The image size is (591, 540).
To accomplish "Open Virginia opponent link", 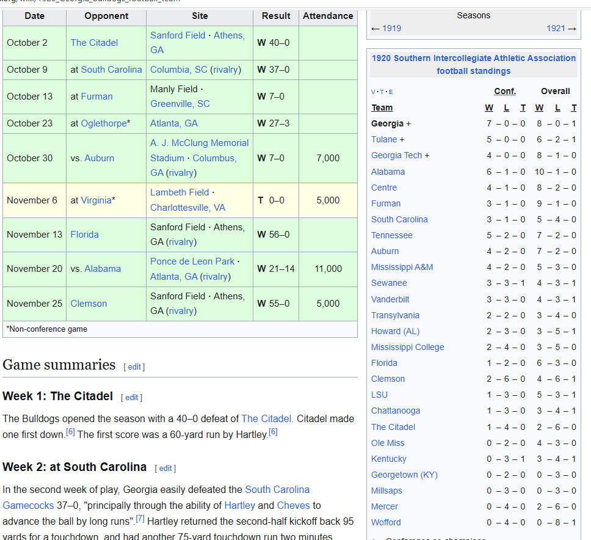I will click(96, 200).
